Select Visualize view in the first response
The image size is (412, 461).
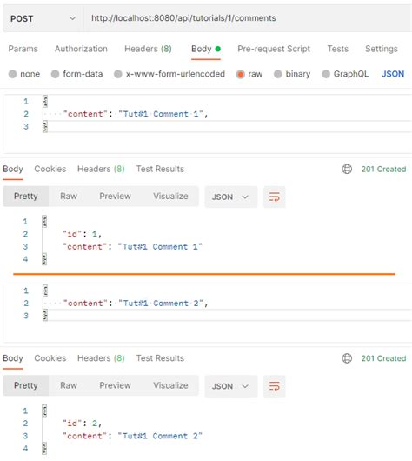(x=170, y=196)
